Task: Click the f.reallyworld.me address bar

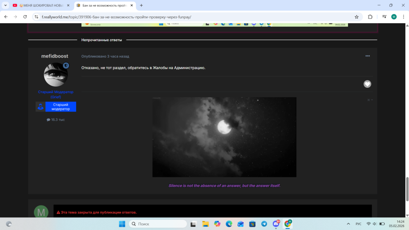Action: coord(196,17)
